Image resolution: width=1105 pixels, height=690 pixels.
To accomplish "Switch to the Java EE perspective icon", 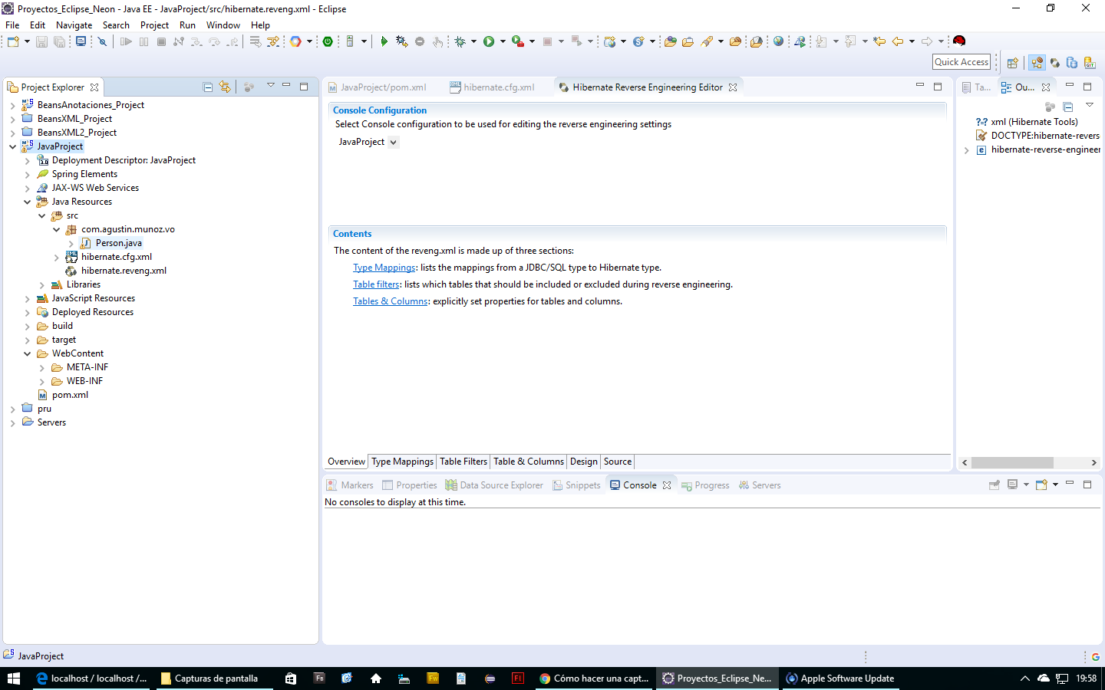I will pos(1037,63).
